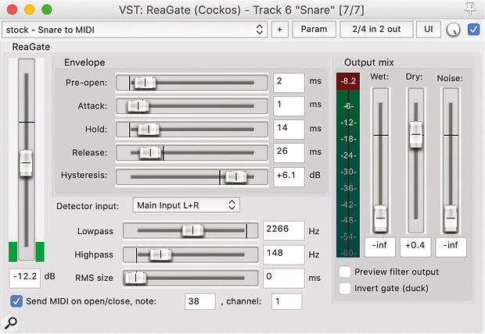The height and width of the screenshot is (334, 485).
Task: Click the '2/4 in 2 out' routing button
Action: 376,30
